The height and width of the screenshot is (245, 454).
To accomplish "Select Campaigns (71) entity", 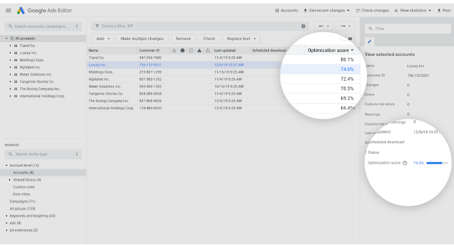I will click(22, 201).
